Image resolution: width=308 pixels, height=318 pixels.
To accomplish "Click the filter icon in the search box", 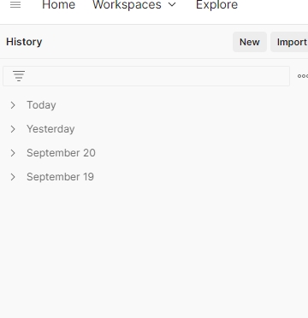I will (x=19, y=76).
